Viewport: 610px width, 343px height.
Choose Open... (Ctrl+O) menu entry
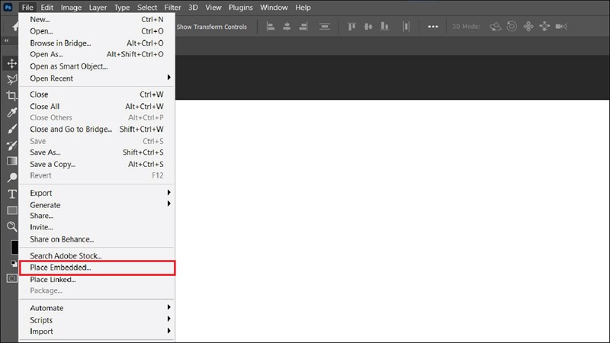click(97, 30)
